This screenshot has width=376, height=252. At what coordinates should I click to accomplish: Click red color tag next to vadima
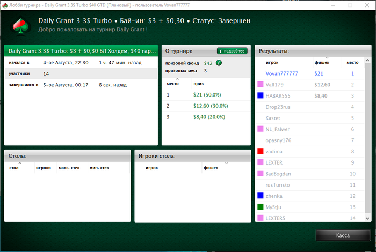tap(260, 151)
